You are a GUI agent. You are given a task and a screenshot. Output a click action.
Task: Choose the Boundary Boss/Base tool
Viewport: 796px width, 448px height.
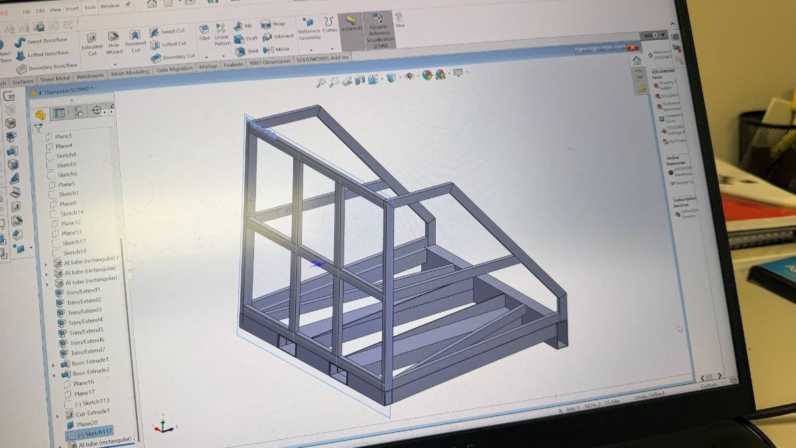click(x=46, y=68)
